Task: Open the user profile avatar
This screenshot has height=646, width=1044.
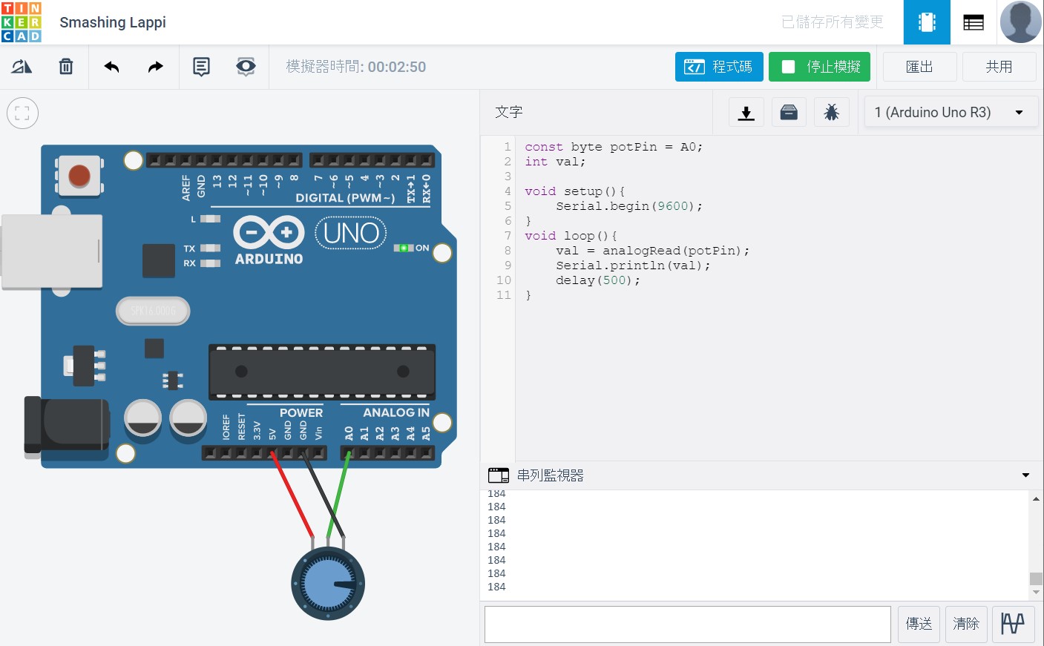Action: click(1021, 22)
